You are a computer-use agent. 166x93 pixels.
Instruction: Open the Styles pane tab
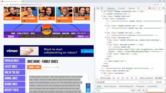point(99,86)
